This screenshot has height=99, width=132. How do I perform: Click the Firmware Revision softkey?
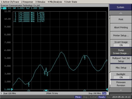click(x=121, y=84)
